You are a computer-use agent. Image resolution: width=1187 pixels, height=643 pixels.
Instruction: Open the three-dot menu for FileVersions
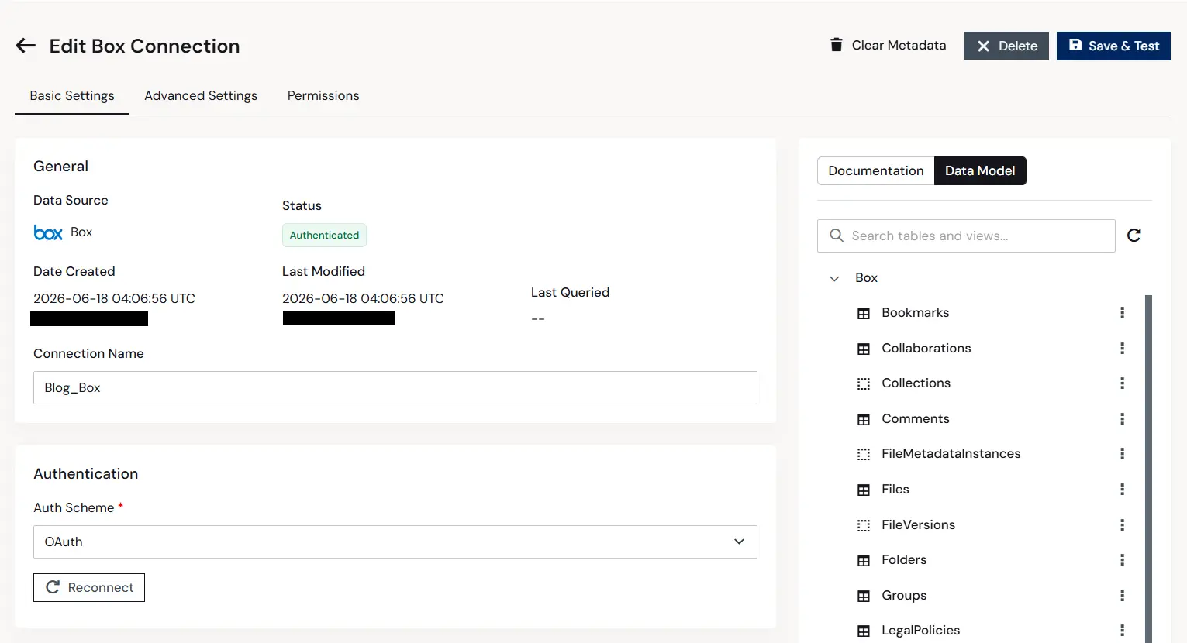1122,525
